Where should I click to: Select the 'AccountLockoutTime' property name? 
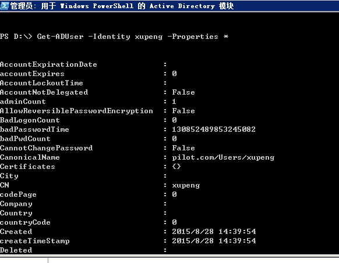coord(41,83)
